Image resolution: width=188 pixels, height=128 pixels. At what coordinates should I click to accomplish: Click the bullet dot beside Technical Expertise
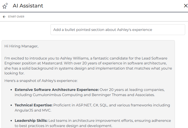11,105
